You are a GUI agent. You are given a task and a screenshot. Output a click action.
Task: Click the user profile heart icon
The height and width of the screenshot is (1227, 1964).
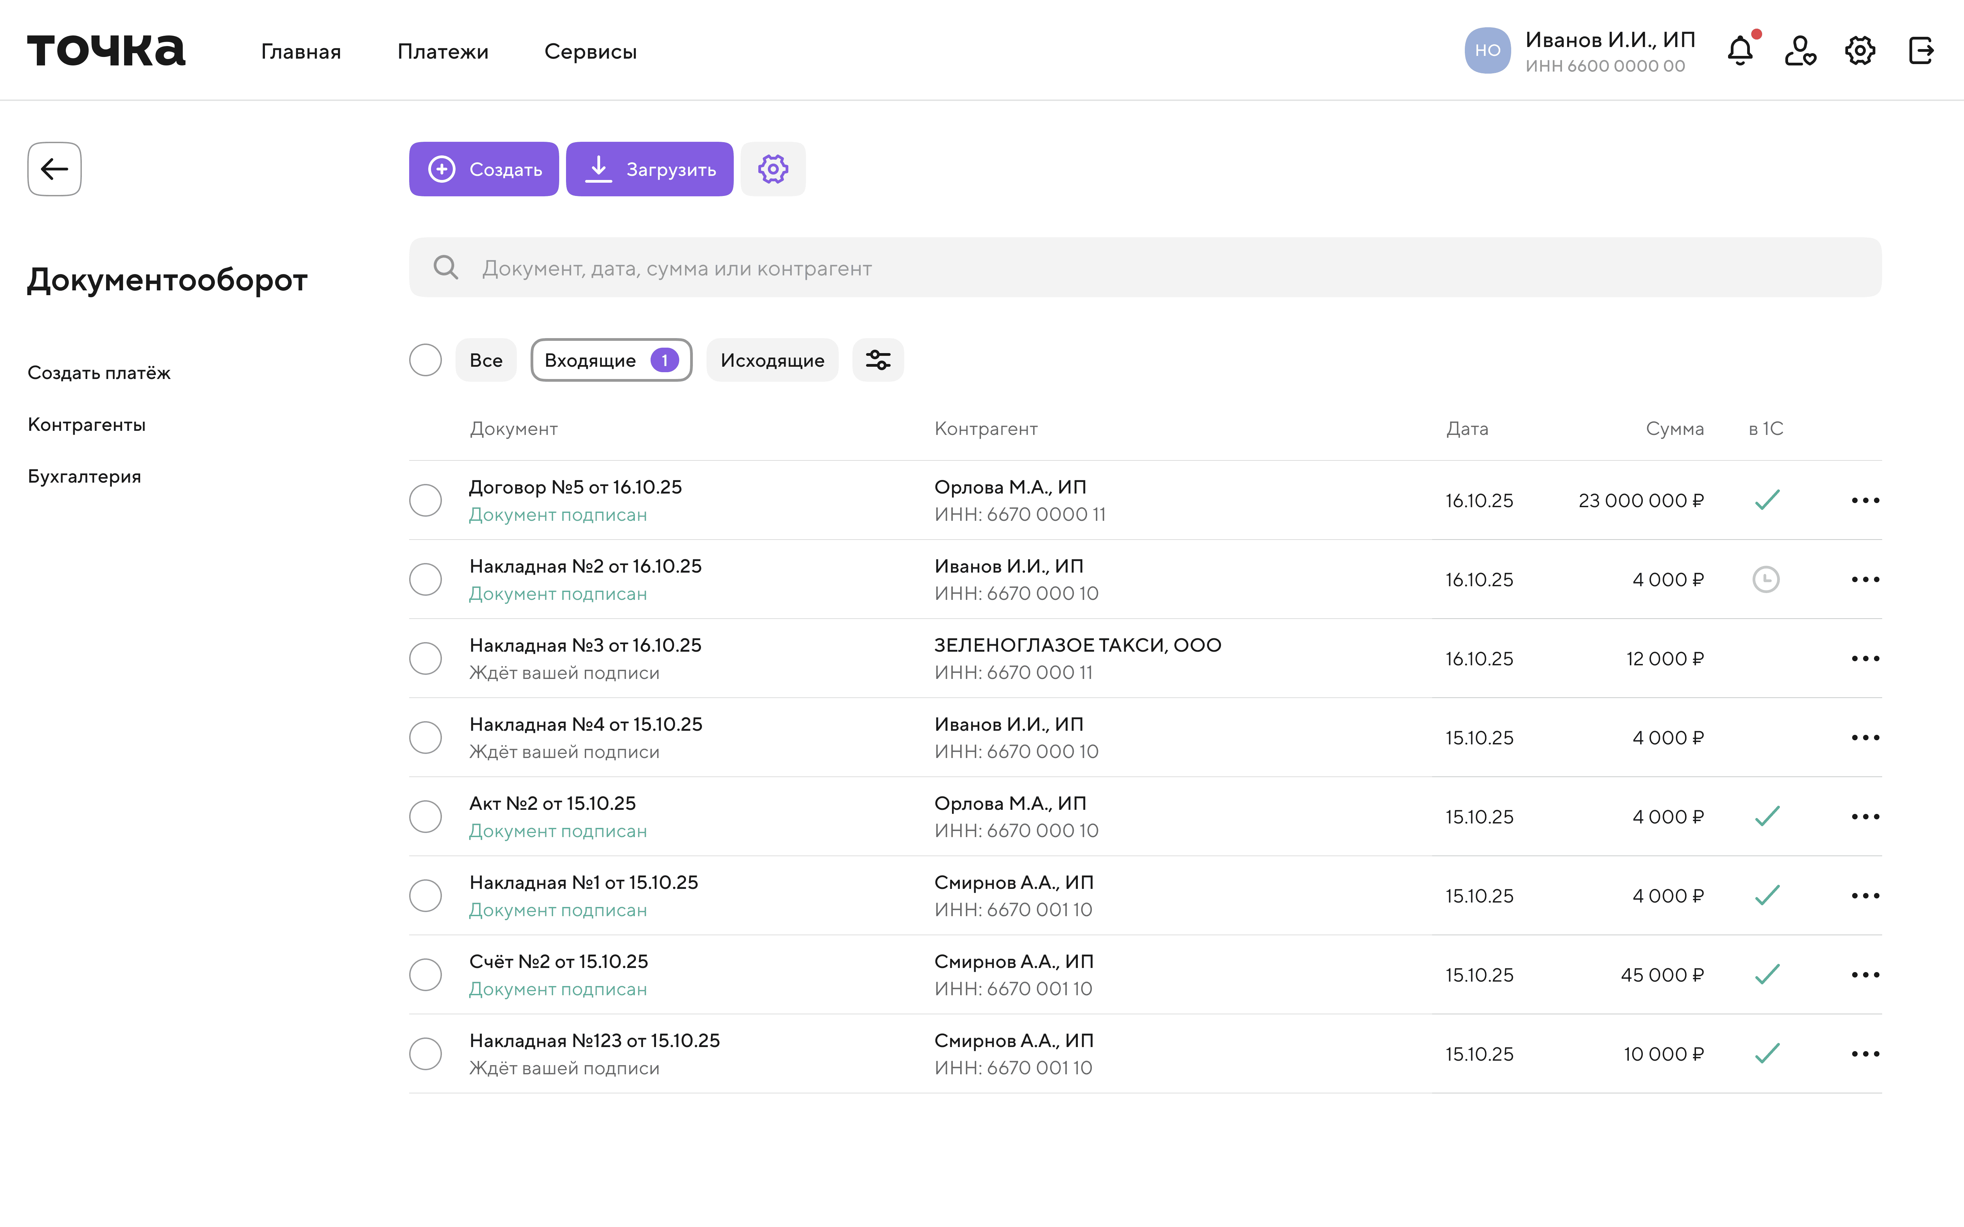pyautogui.click(x=1799, y=51)
